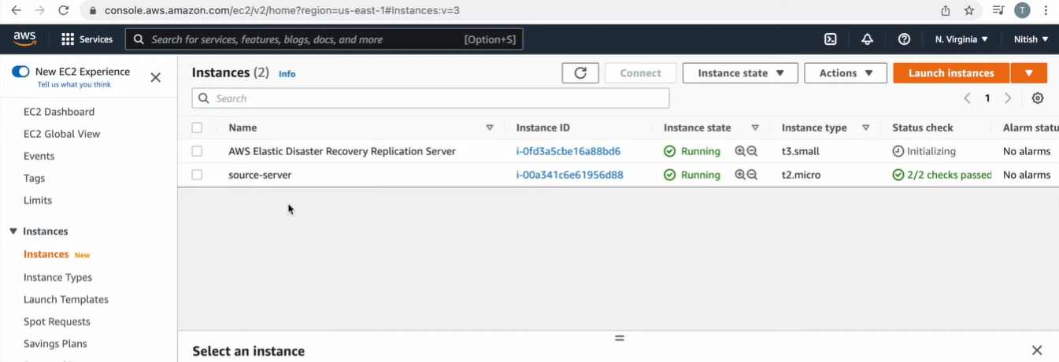The width and height of the screenshot is (1059, 362).
Task: Bookmark this page with the star
Action: pos(969,10)
